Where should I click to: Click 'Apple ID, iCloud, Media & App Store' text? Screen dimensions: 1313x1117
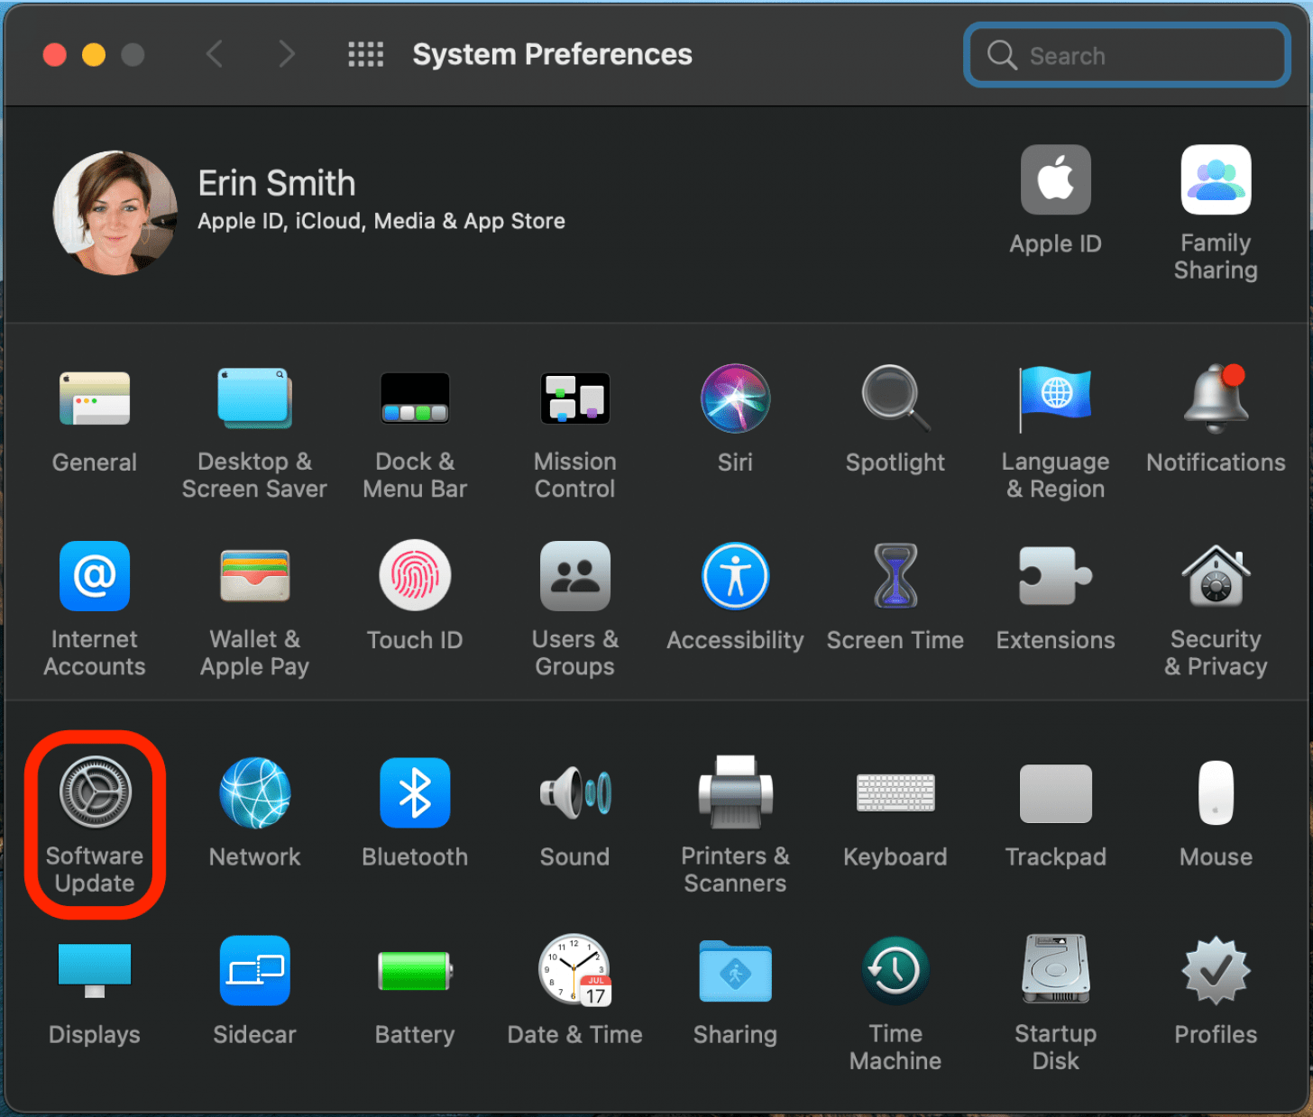coord(381,221)
